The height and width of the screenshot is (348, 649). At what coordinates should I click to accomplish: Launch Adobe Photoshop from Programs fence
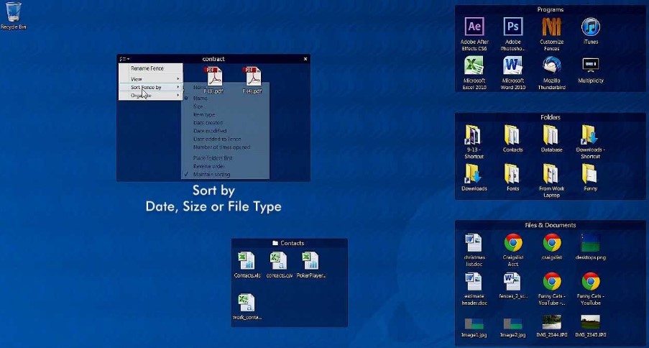click(513, 27)
